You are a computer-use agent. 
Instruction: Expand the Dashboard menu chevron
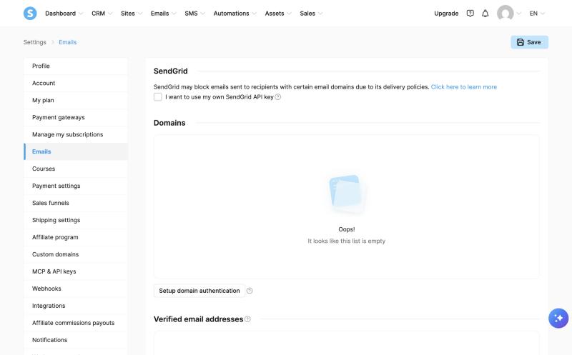point(81,14)
